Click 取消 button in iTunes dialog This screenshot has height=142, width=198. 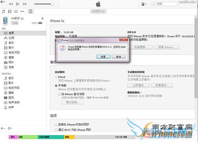pos(118,57)
